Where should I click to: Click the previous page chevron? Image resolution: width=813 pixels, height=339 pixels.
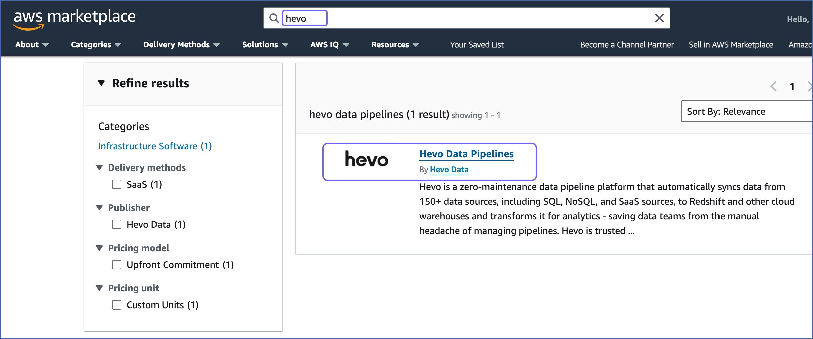(x=773, y=86)
